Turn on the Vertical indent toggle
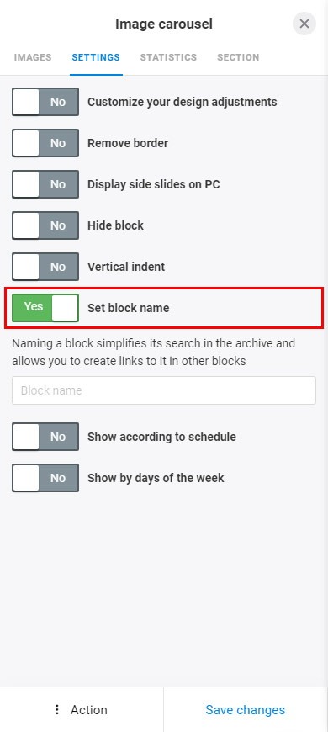The height and width of the screenshot is (732, 328). pos(45,267)
